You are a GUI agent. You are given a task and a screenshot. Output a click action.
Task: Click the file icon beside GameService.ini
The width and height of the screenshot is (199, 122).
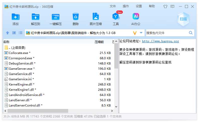(6, 79)
